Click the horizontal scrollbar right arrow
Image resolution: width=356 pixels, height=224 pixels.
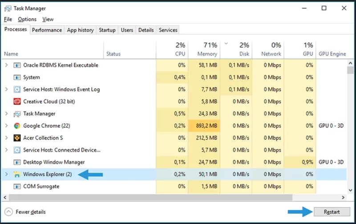(x=343, y=197)
